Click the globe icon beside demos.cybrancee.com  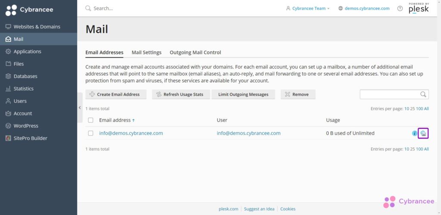click(x=341, y=9)
